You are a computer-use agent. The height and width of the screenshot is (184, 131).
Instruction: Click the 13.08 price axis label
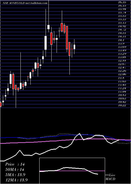122,57
